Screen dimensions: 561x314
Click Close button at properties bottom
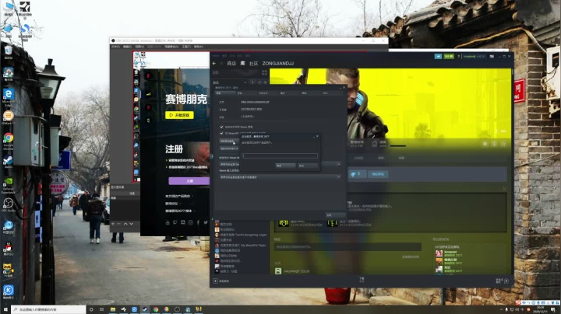[335, 215]
